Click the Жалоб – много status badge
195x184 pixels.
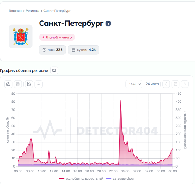coord(57,37)
